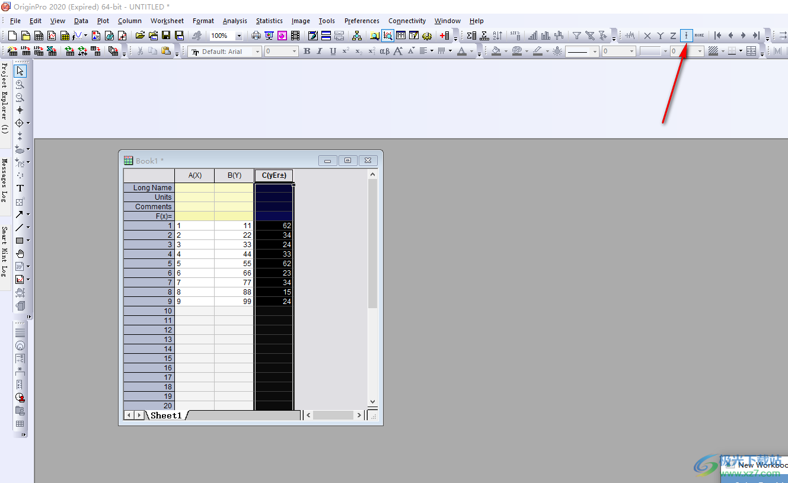The width and height of the screenshot is (788, 483).
Task: Open the Project Explorer hierarchy icon
Action: pos(356,36)
